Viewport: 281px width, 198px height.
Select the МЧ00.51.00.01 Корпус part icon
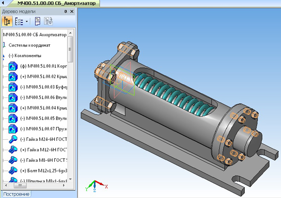13,66
